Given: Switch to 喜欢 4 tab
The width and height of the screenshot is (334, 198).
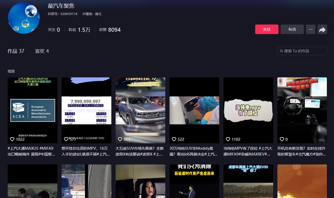Looking at the screenshot, I should coord(42,51).
